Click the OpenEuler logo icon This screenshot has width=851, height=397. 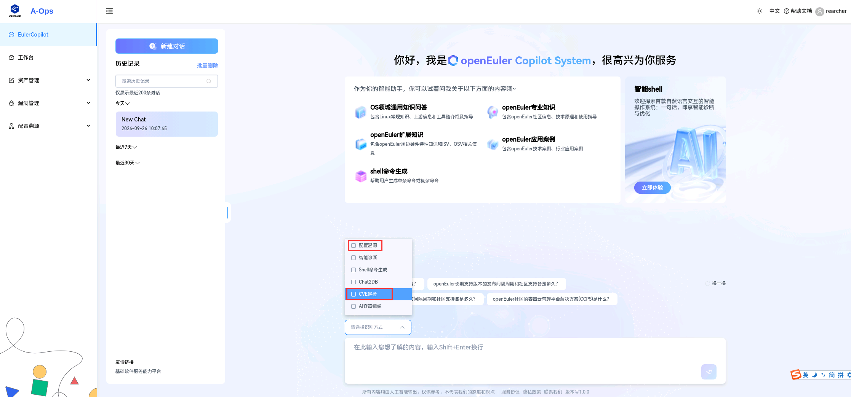click(x=15, y=11)
